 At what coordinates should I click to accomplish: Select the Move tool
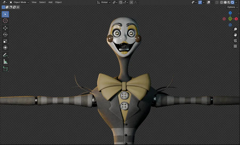point(5,28)
